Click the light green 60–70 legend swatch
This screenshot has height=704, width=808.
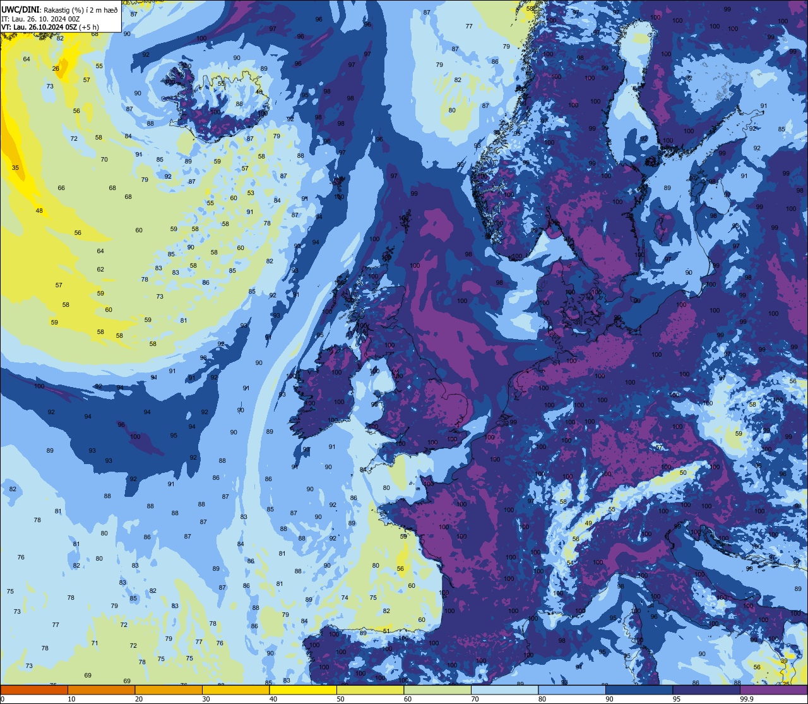pos(437,689)
